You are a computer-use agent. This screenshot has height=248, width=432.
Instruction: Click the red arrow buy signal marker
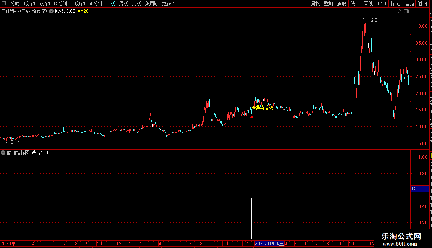click(x=252, y=118)
